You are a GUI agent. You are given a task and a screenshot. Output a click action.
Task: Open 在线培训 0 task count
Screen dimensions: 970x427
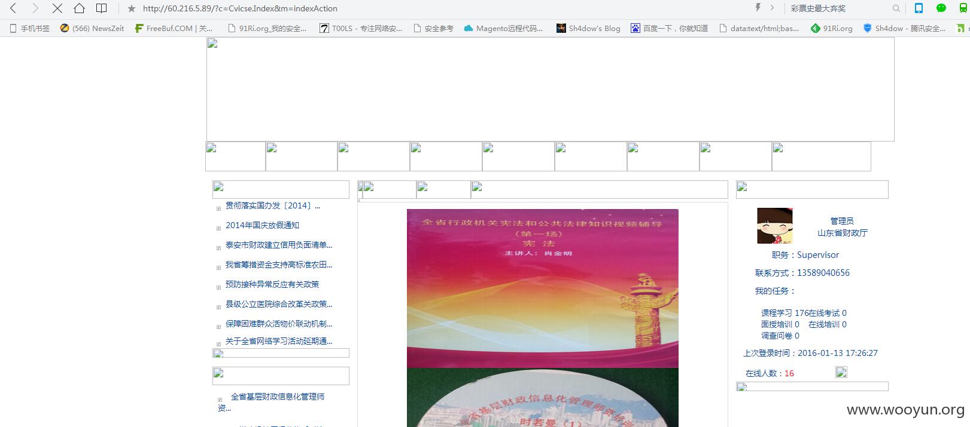point(828,324)
